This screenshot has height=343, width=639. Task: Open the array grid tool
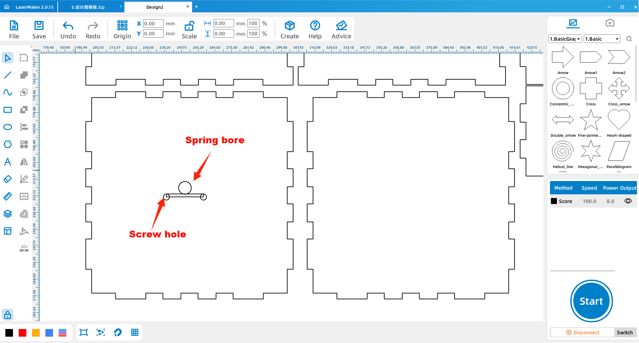click(24, 144)
